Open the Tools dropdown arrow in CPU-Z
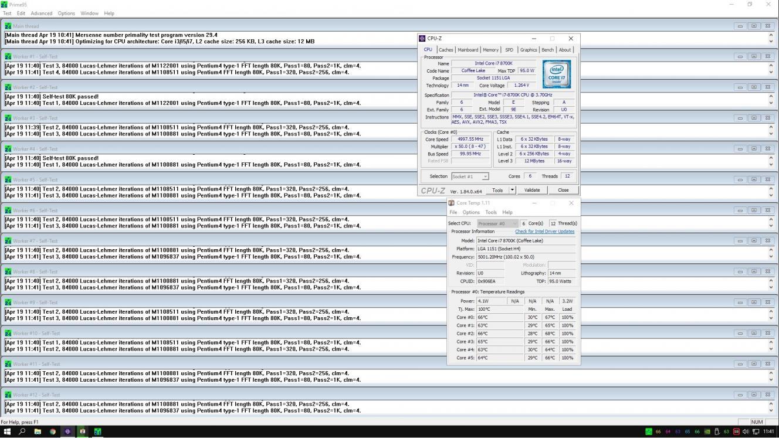 coord(512,190)
